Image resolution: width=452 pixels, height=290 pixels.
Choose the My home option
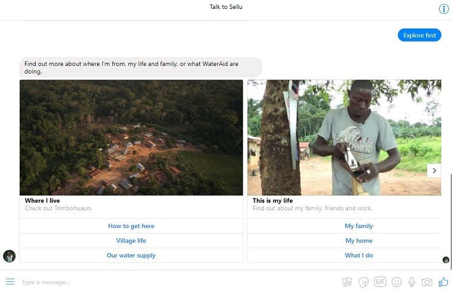[x=359, y=241]
